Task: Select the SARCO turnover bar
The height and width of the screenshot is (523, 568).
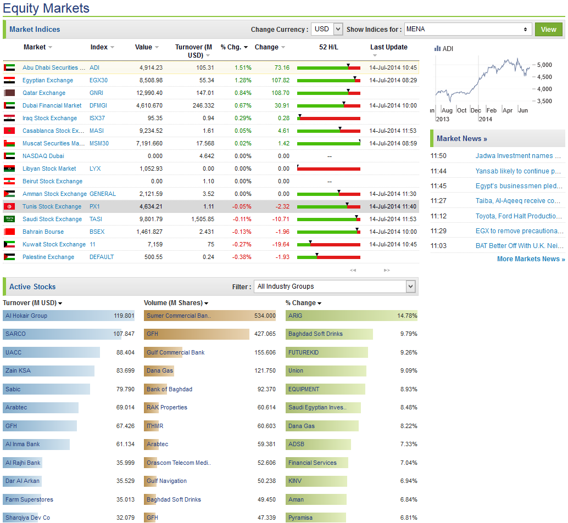Action: coord(62,334)
